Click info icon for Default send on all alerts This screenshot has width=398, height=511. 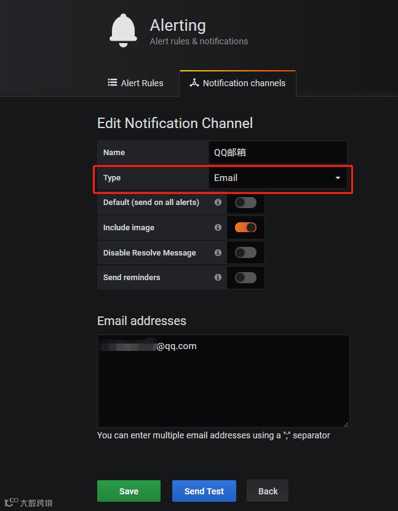[x=218, y=202]
